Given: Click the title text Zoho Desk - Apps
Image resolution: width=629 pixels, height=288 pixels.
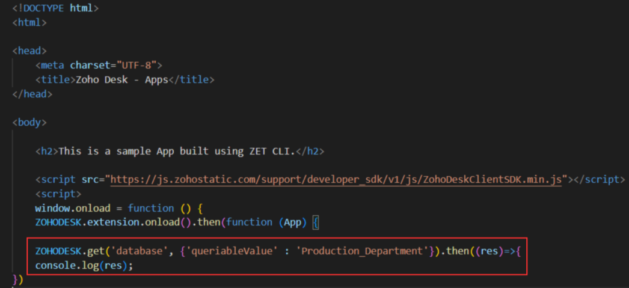Looking at the screenshot, I should [x=122, y=80].
